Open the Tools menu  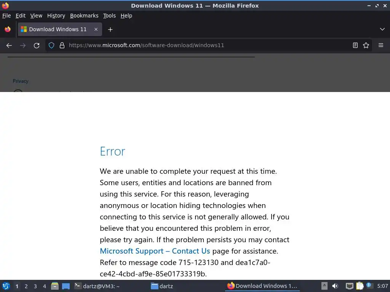tap(109, 16)
